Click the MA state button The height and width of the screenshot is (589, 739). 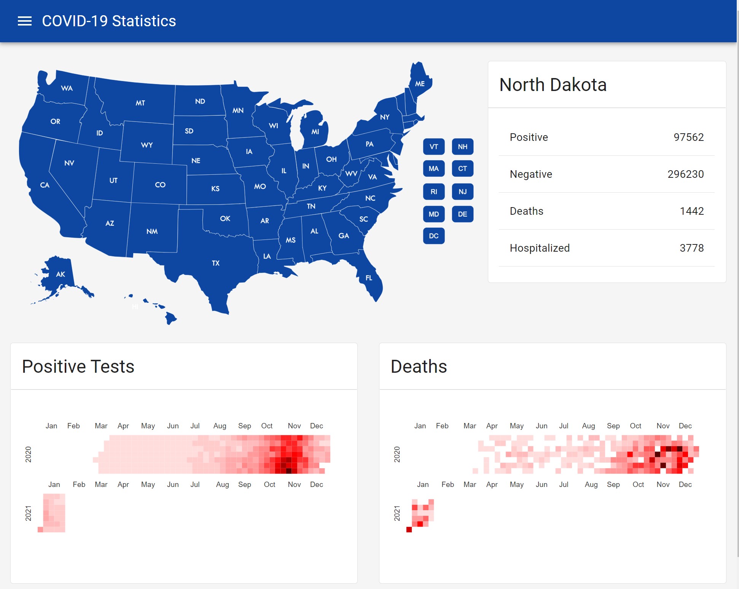pyautogui.click(x=433, y=169)
